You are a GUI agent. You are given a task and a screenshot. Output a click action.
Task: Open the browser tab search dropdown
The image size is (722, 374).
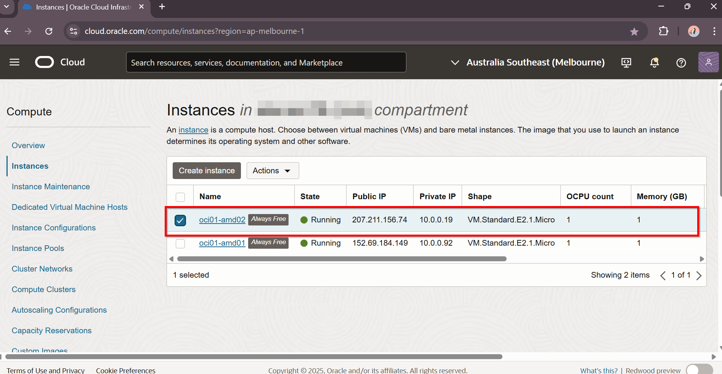point(6,7)
